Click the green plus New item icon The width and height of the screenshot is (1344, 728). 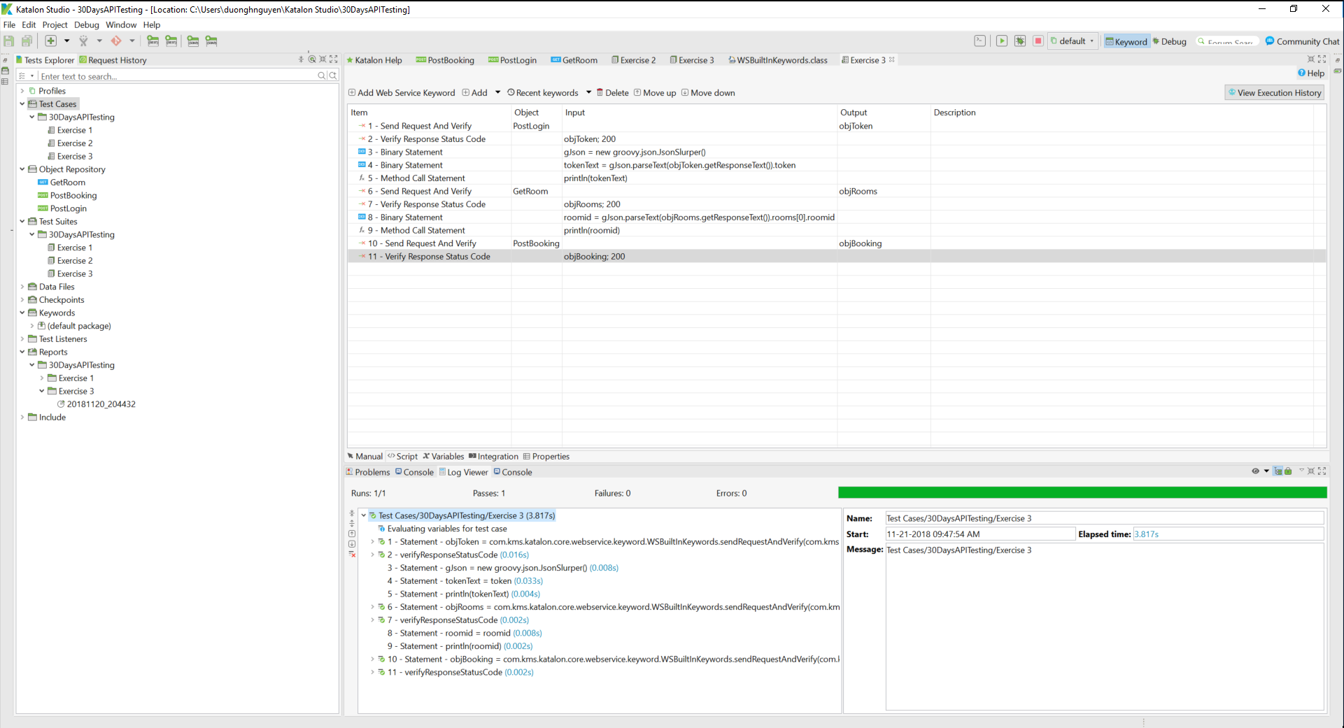(51, 41)
